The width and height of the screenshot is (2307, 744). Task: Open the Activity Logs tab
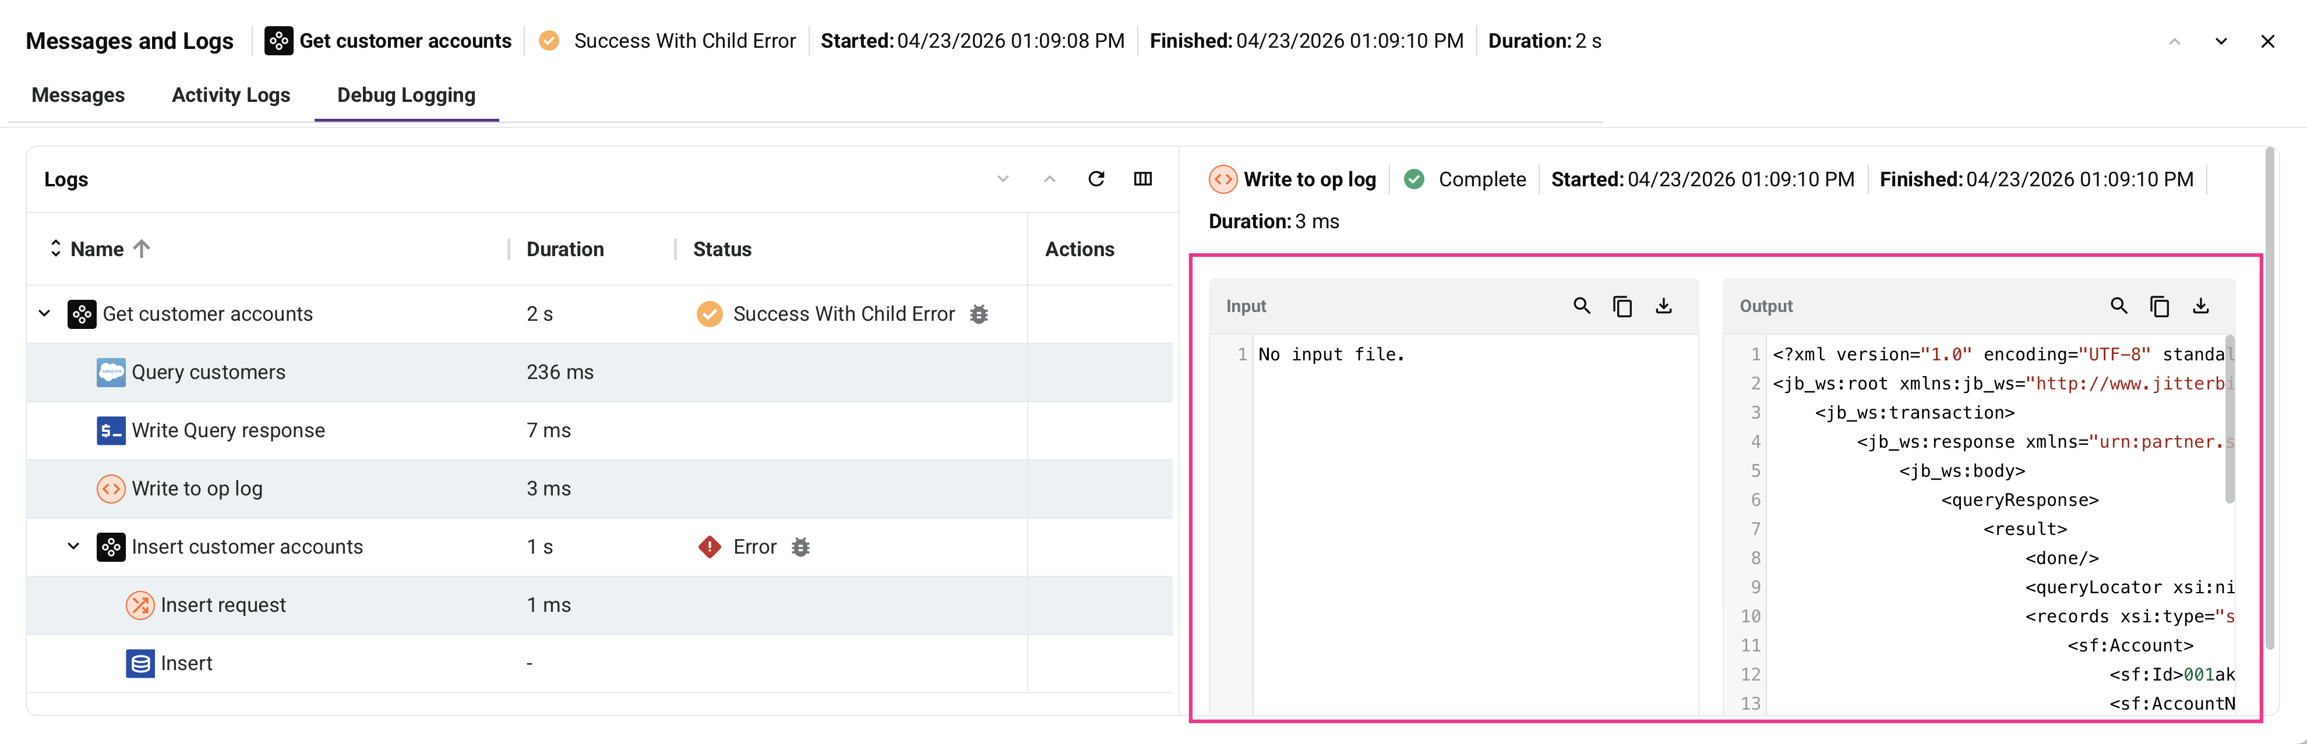tap(230, 95)
